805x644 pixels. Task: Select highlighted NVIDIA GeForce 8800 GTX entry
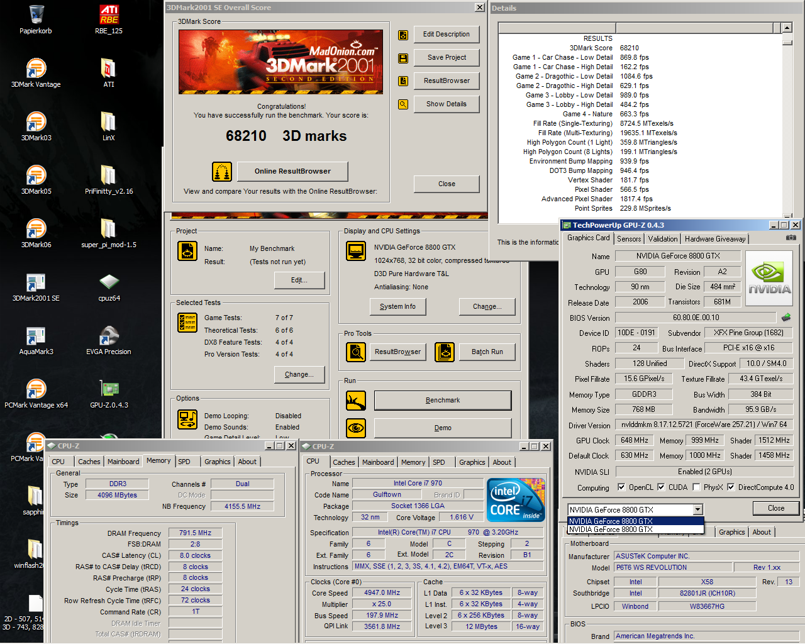(x=635, y=521)
